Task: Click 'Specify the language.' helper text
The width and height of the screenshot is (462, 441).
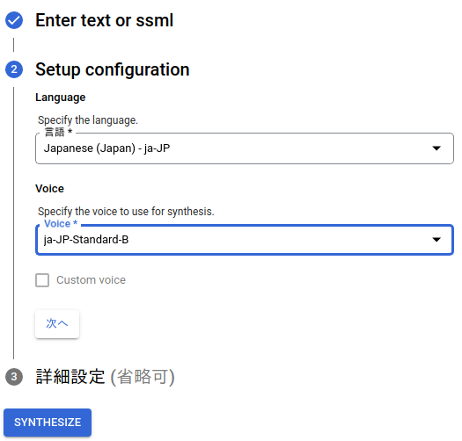Action: (x=88, y=120)
